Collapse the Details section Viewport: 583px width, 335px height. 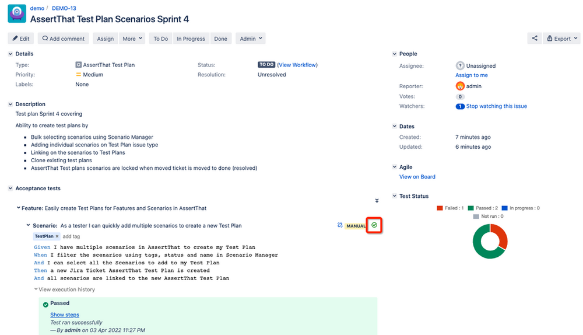coord(10,54)
